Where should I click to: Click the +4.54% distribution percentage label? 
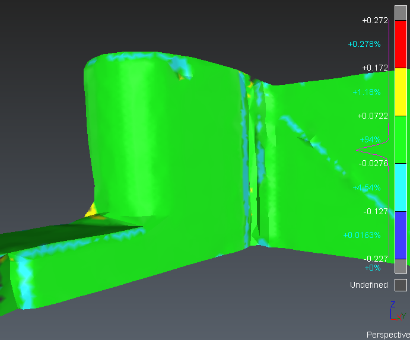366,188
